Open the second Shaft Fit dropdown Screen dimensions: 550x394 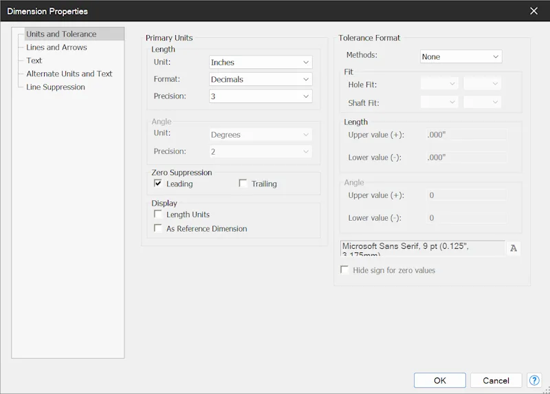pyautogui.click(x=483, y=102)
